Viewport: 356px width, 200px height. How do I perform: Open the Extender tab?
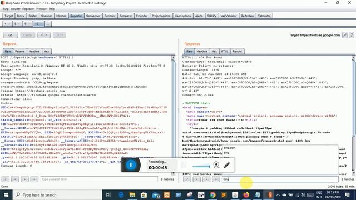click(142, 16)
